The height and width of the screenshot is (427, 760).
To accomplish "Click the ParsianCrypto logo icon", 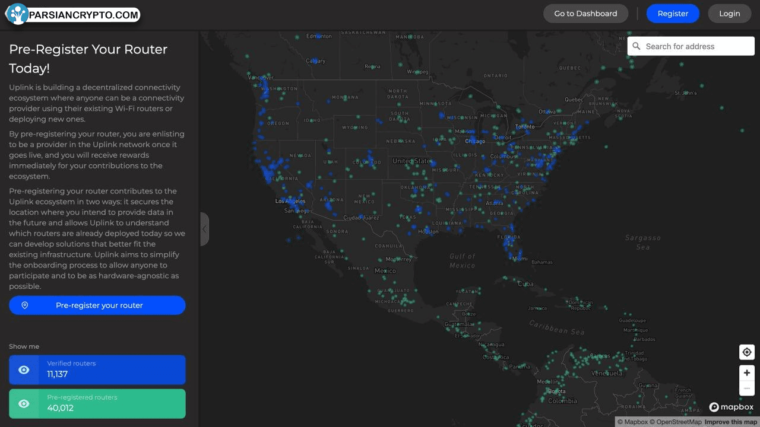I will click(x=18, y=14).
